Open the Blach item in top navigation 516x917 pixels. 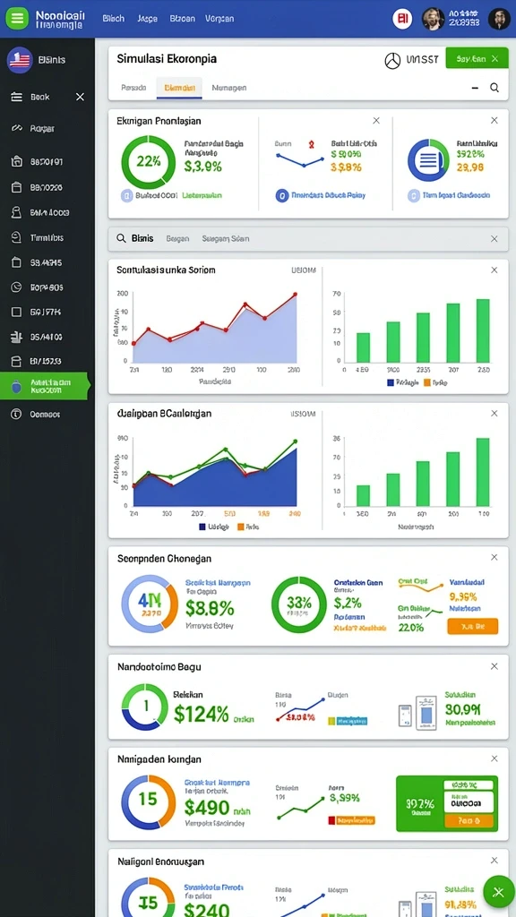coord(114,19)
